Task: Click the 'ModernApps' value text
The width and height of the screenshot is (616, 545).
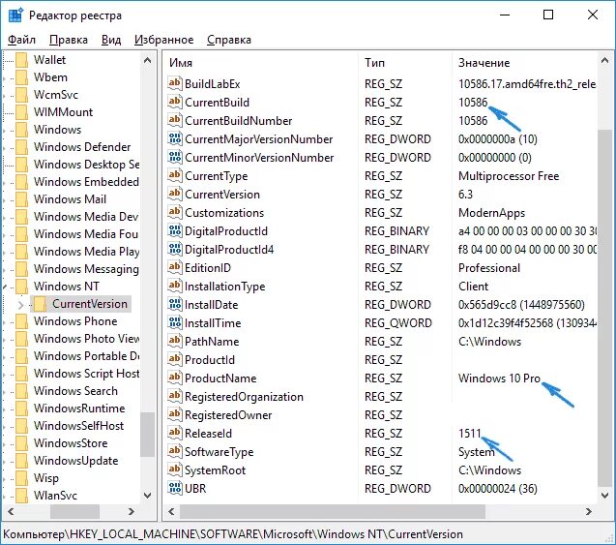Action: (x=491, y=213)
